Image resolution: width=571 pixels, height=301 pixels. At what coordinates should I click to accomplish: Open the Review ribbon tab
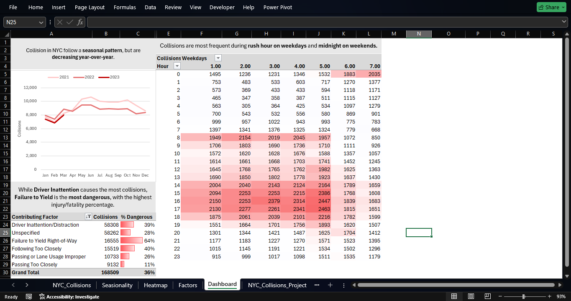tap(173, 7)
